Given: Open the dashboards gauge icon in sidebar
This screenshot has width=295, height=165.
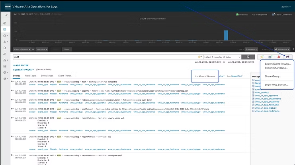Looking at the screenshot, I should tap(5, 23).
